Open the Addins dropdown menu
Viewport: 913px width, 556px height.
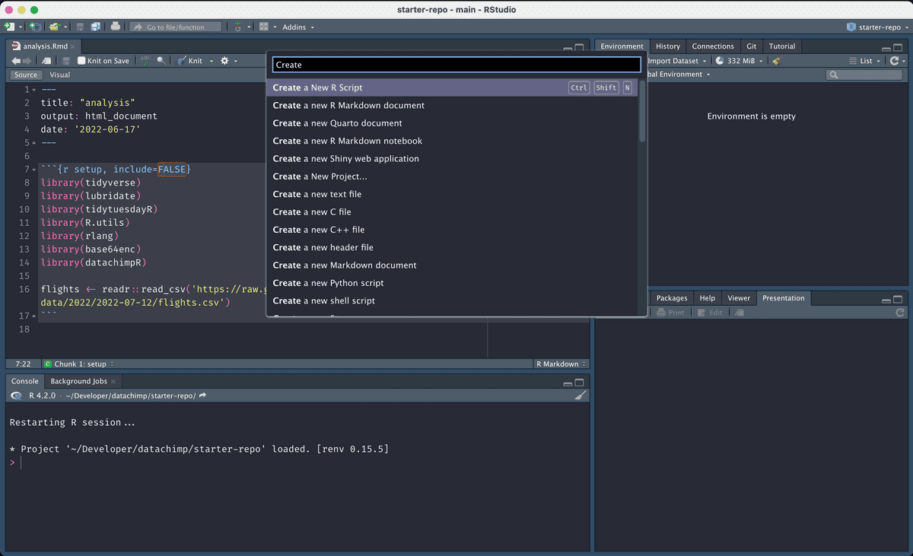[x=298, y=27]
